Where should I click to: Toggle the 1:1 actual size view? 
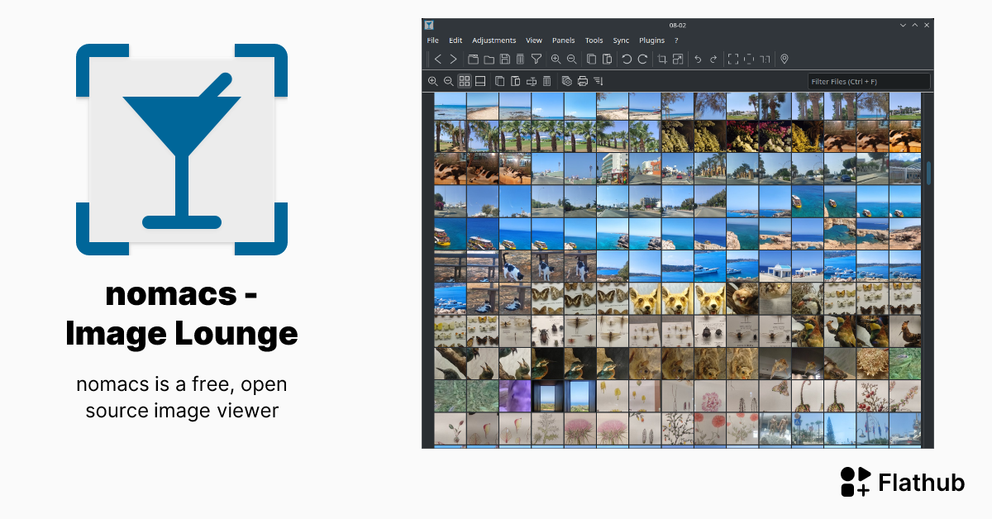(765, 59)
